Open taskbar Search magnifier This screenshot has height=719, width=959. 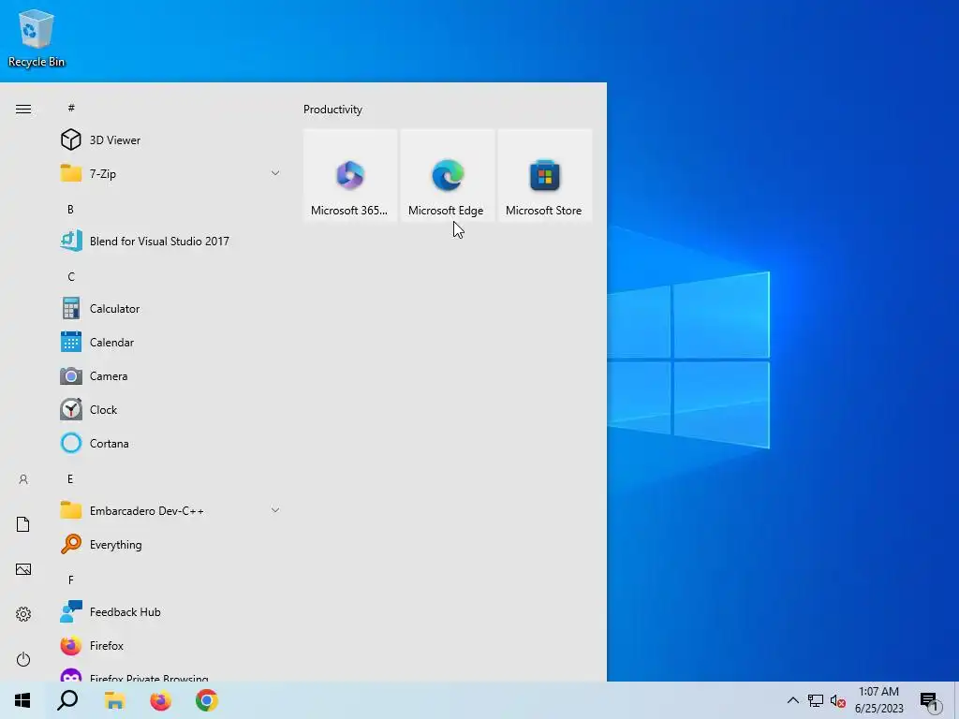[x=67, y=700]
